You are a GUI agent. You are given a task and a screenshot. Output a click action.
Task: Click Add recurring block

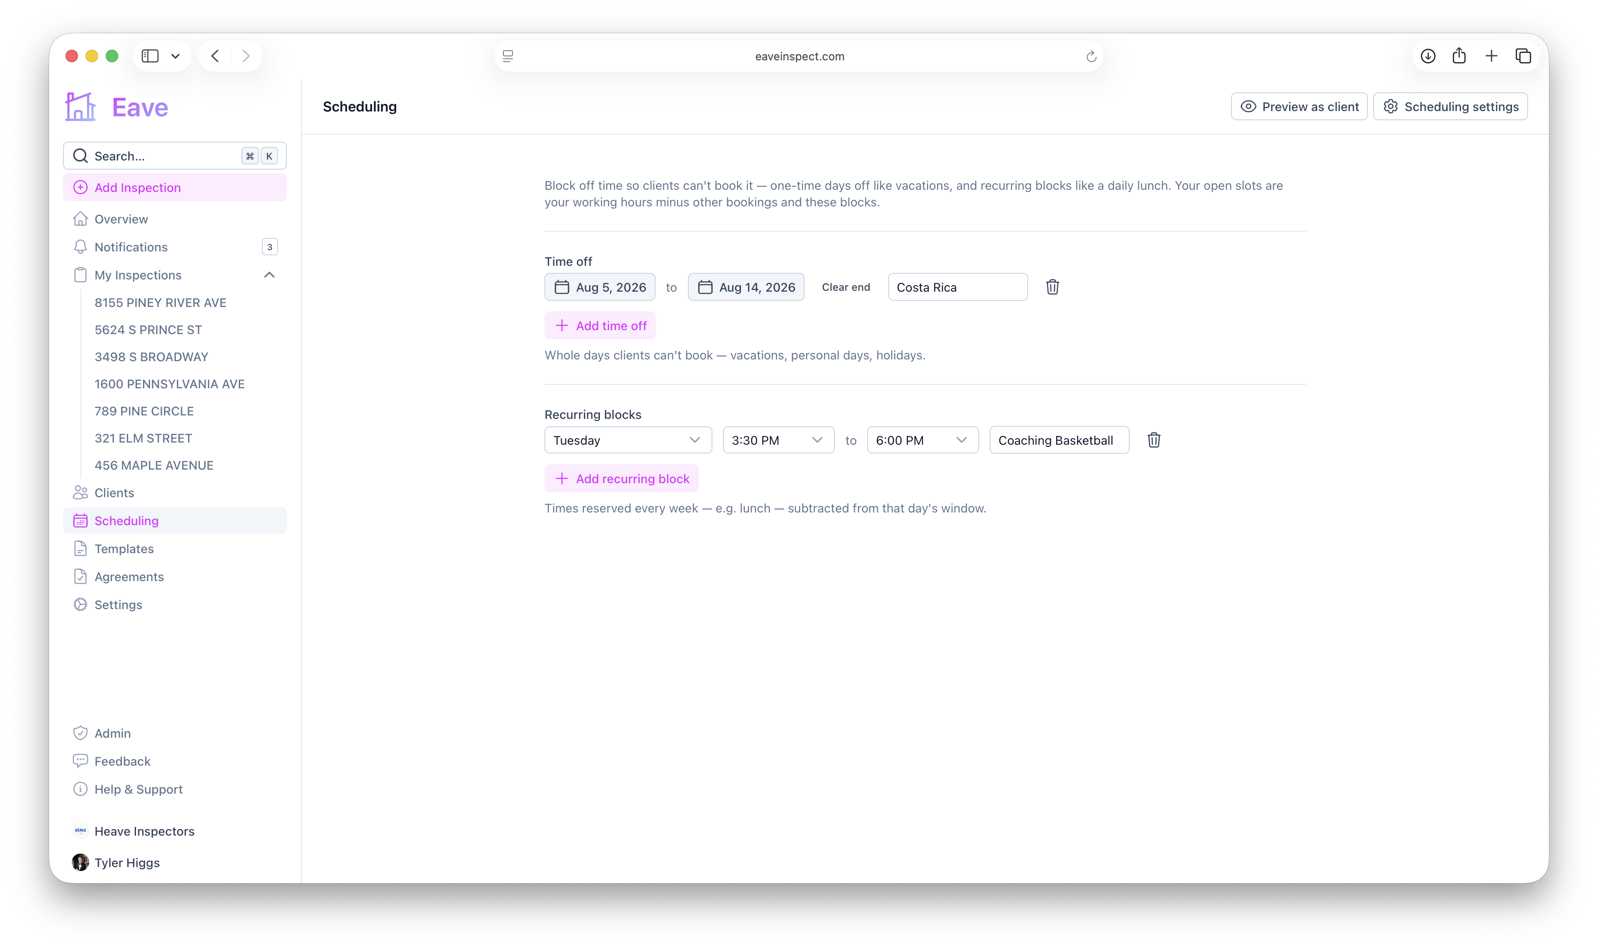pos(621,479)
